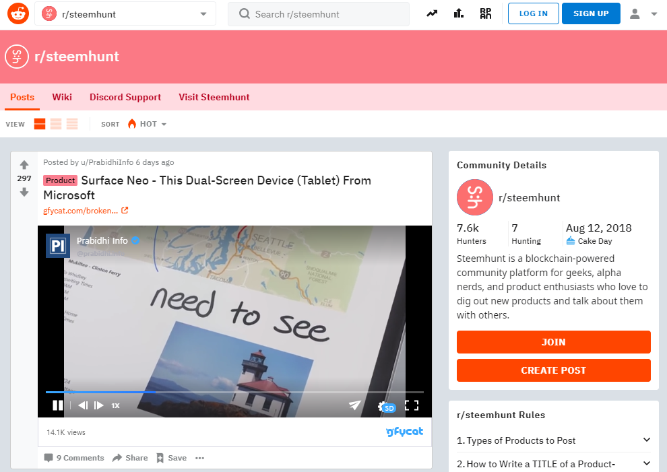The width and height of the screenshot is (667, 472).
Task: Open the Reddit home logo
Action: (18, 13)
